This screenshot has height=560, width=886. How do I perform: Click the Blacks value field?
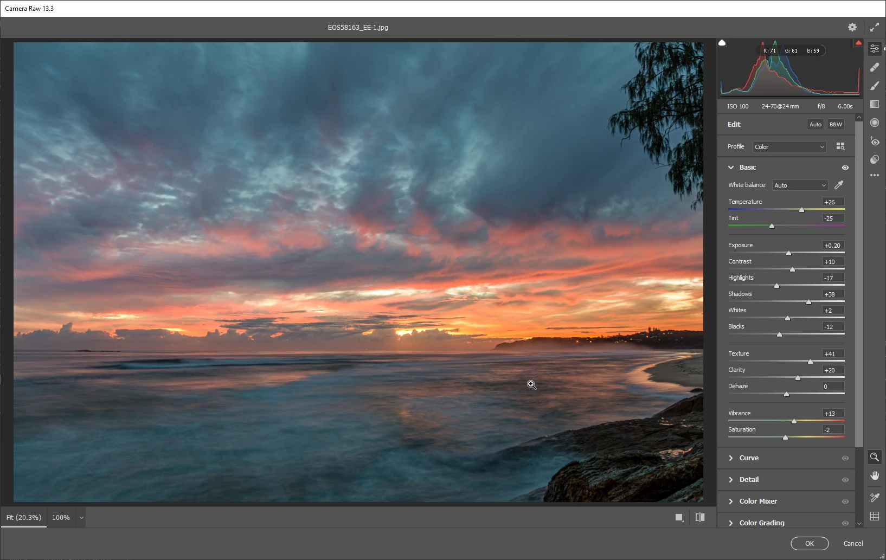(x=833, y=326)
